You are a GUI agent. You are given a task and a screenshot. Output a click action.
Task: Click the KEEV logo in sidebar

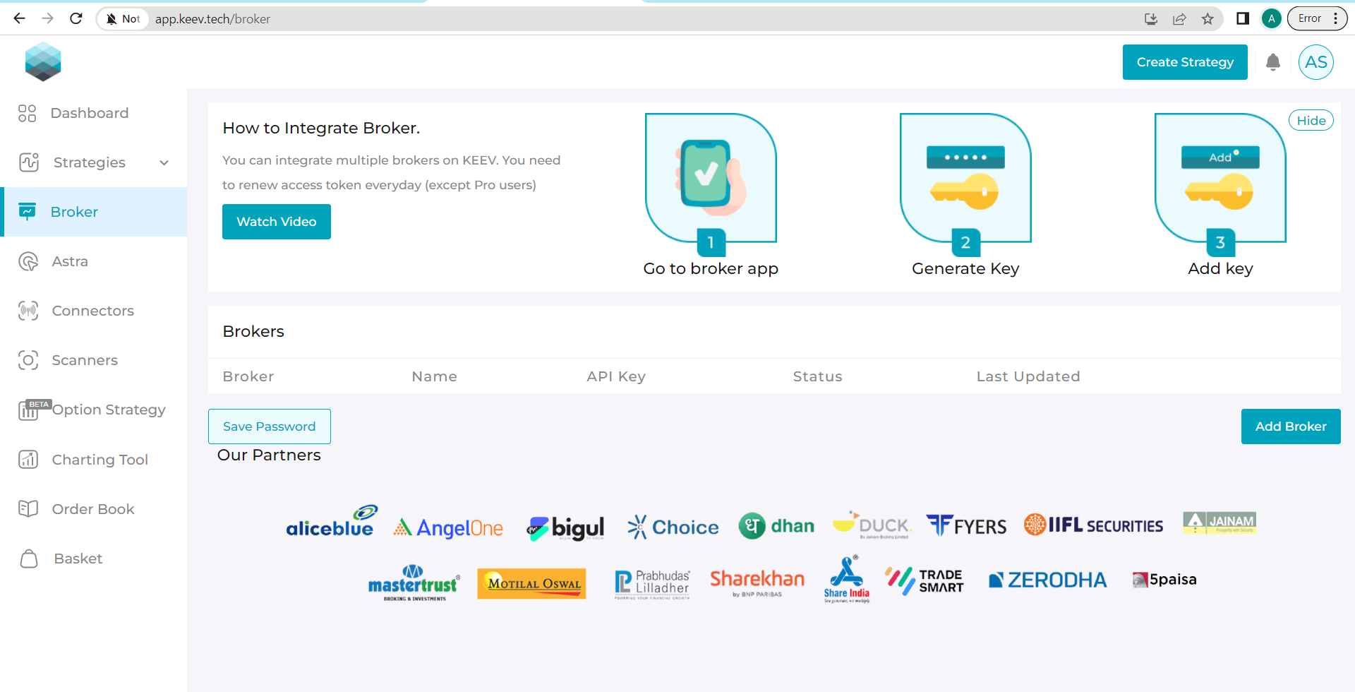(43, 61)
